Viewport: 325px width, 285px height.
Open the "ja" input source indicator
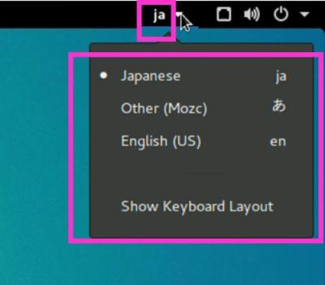159,16
